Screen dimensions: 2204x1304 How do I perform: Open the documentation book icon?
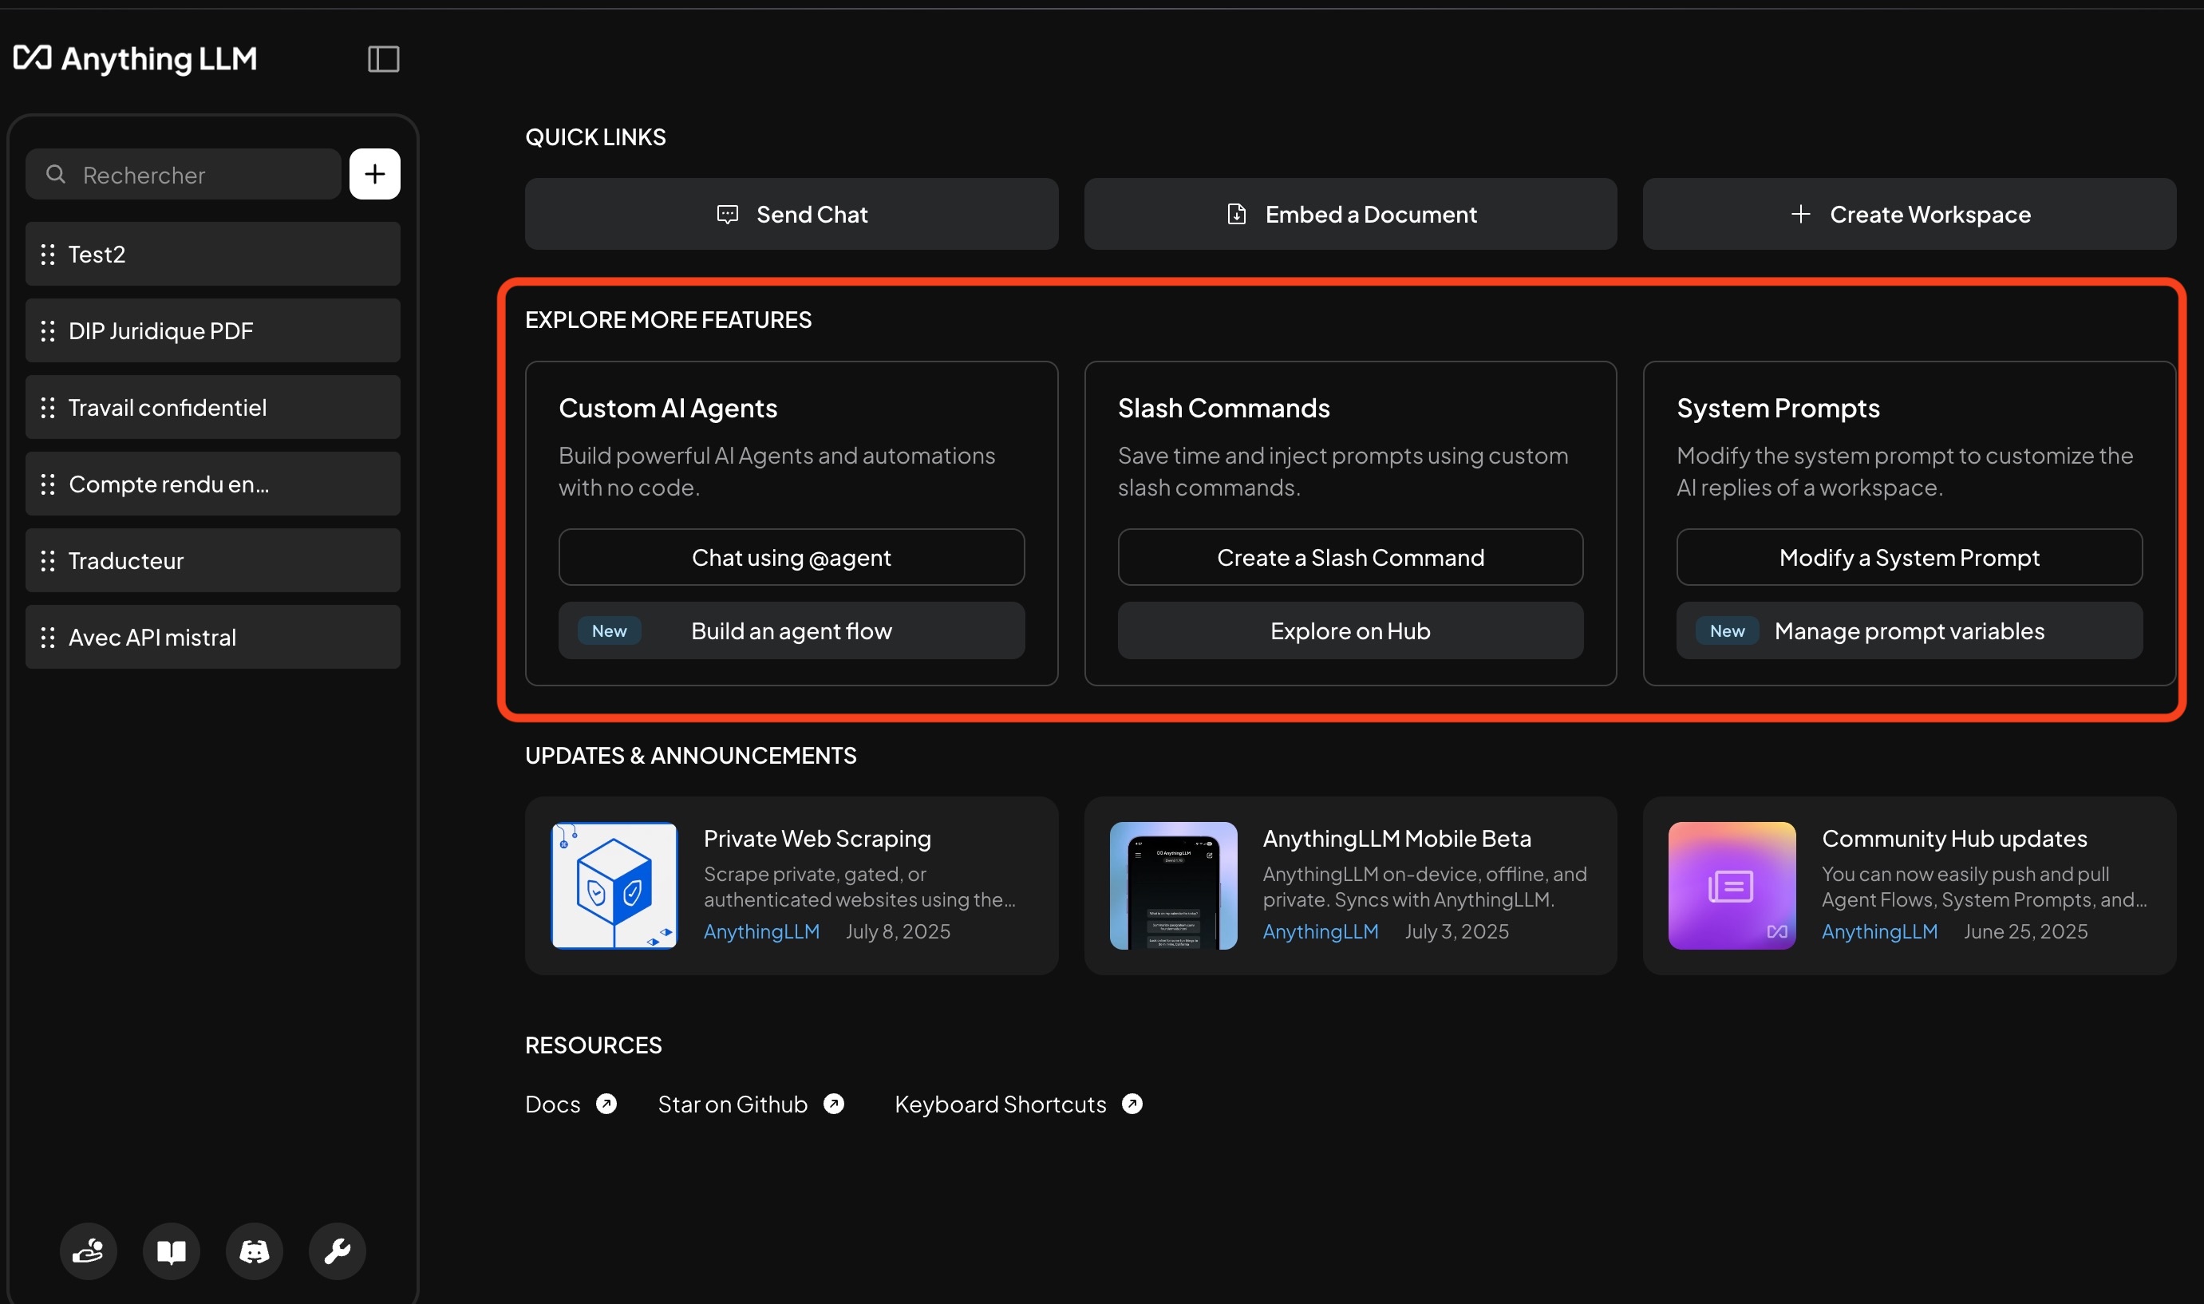pyautogui.click(x=172, y=1251)
